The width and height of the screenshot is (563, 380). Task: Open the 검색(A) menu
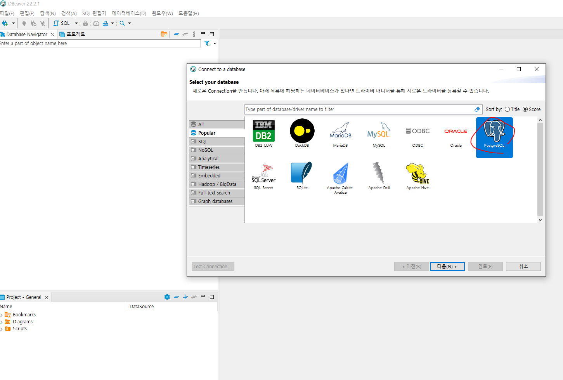[x=69, y=13]
